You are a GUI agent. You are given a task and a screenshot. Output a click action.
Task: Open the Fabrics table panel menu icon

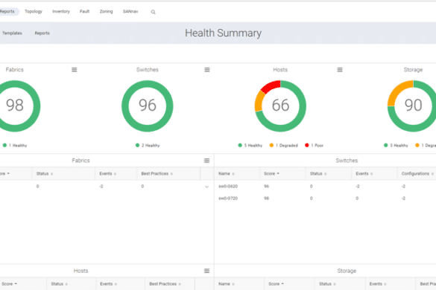(207, 161)
